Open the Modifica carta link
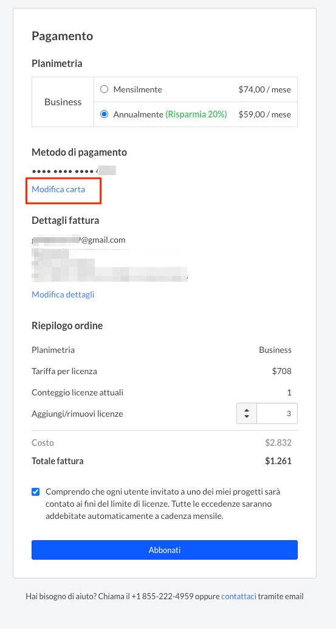 [58, 189]
